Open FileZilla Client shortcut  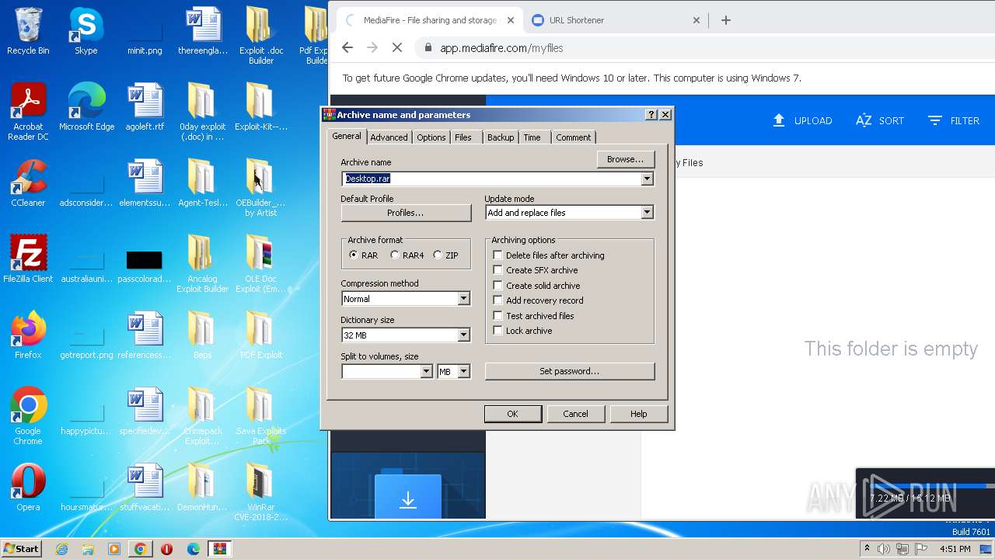tap(28, 259)
